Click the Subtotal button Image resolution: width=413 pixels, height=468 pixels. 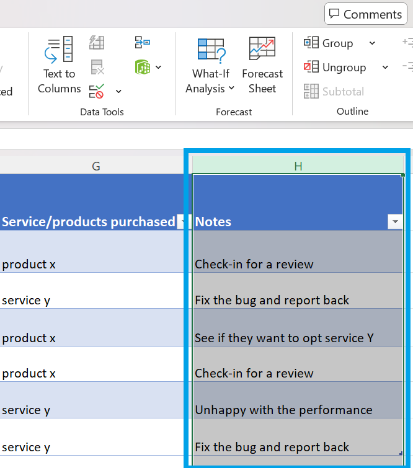pos(334,91)
